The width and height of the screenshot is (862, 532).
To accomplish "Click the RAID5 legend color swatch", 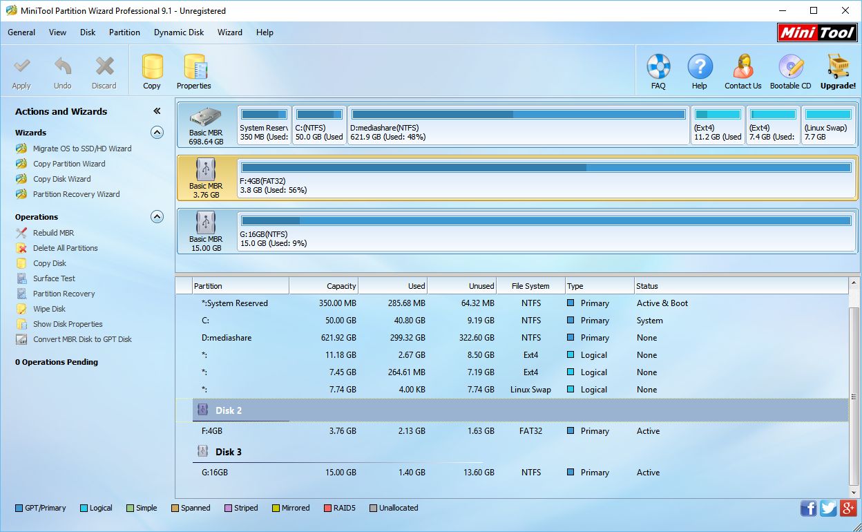I will coord(327,508).
